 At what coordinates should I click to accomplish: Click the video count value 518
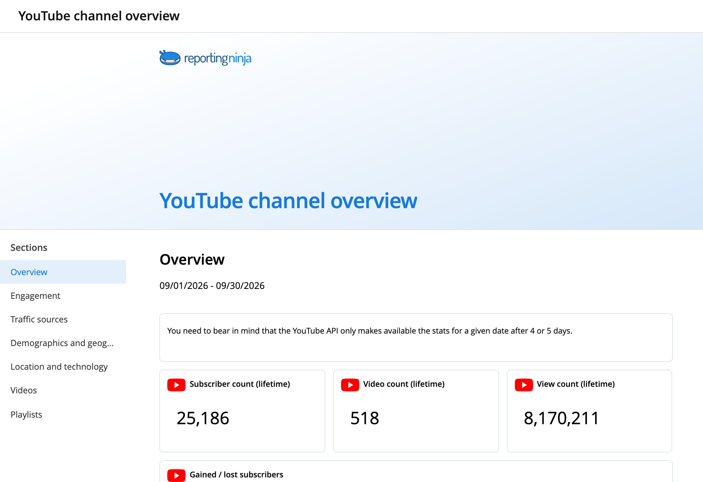(x=365, y=418)
